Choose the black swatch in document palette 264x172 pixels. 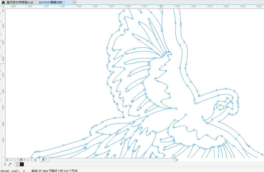coord(22,165)
